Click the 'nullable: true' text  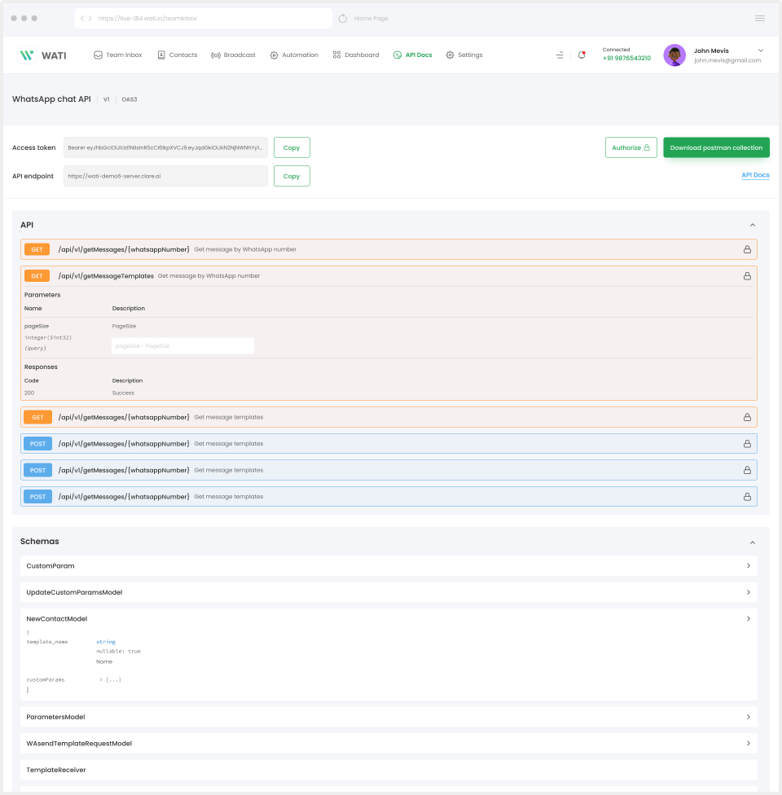pos(118,652)
